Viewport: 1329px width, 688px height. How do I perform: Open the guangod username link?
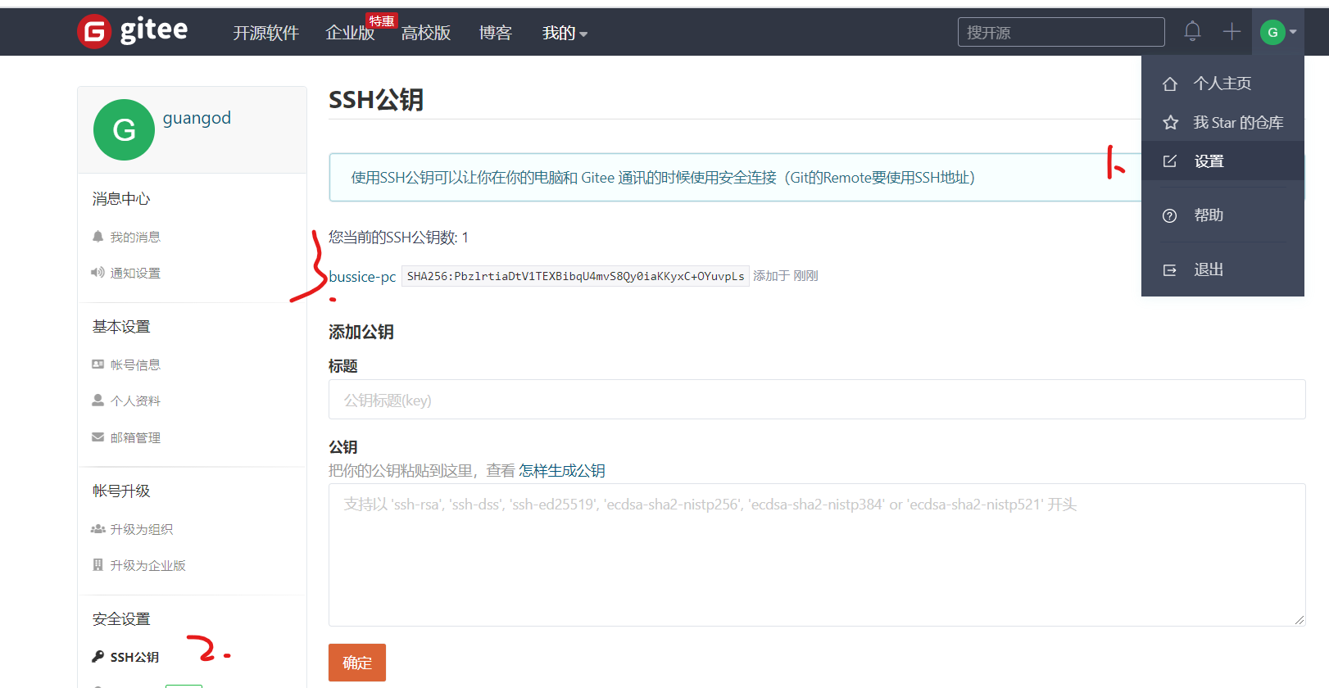pyautogui.click(x=197, y=118)
